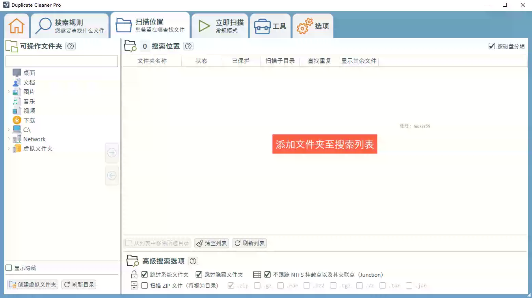Open the 工具 tab

(x=270, y=26)
